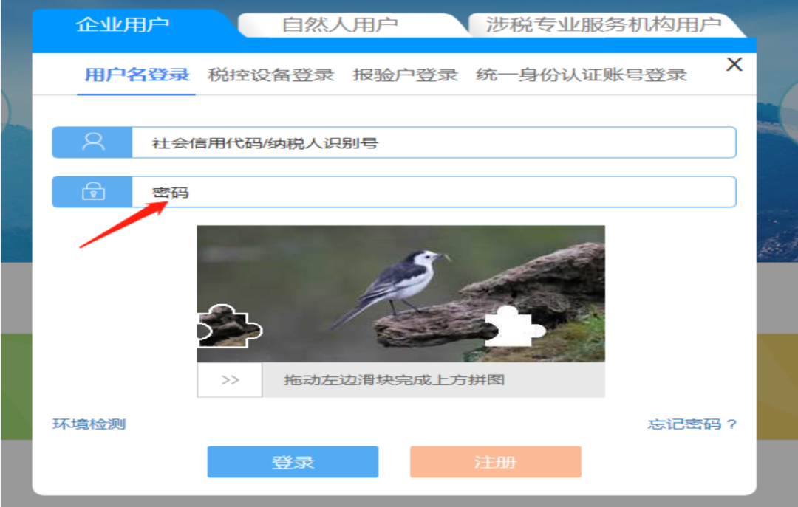Click the >> slider handle

(230, 379)
